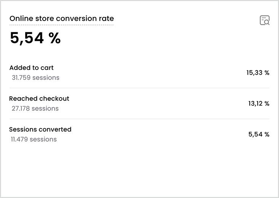Open the view report icon

point(265,21)
